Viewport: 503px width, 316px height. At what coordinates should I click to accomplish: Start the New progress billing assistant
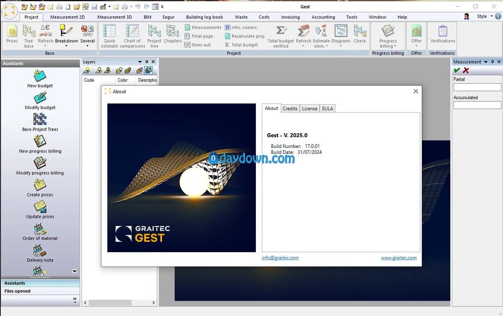[x=40, y=144]
